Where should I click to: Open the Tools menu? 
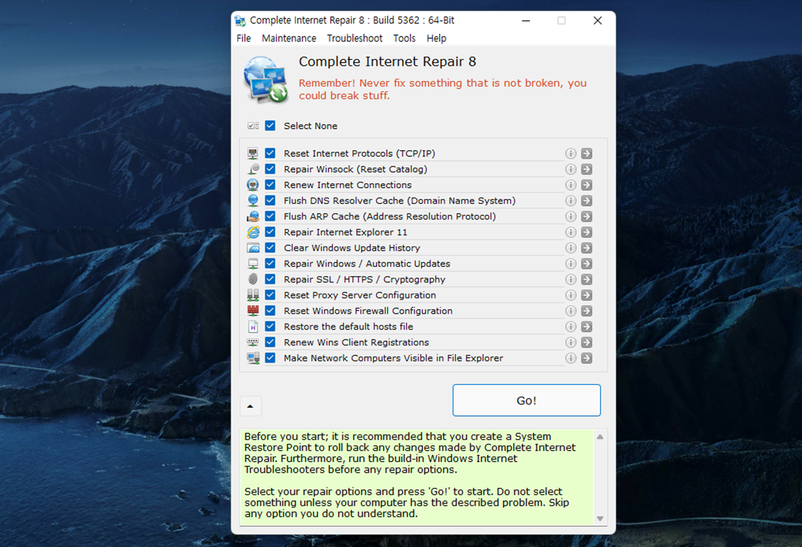pyautogui.click(x=405, y=38)
